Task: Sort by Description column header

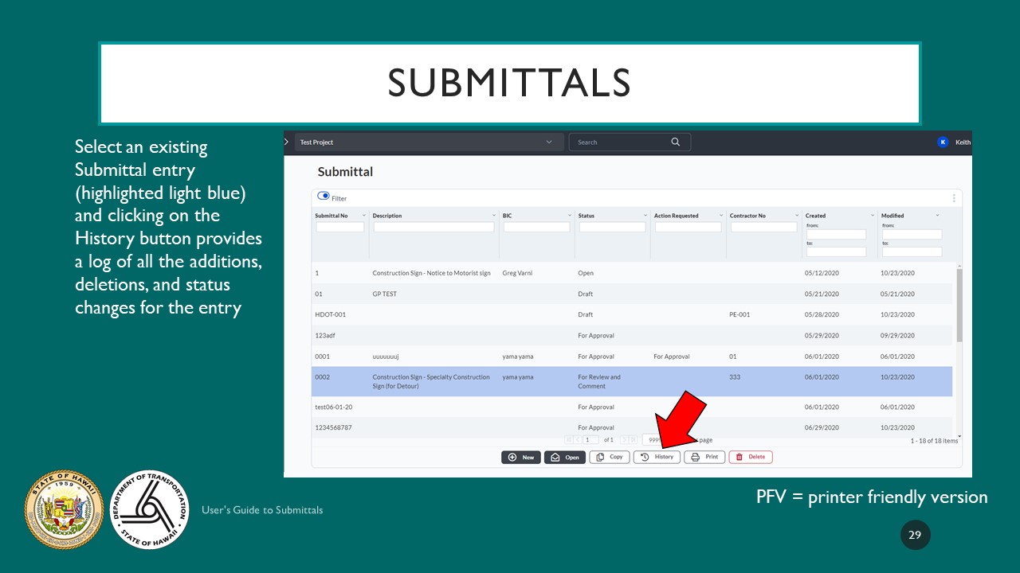Action: 387,216
